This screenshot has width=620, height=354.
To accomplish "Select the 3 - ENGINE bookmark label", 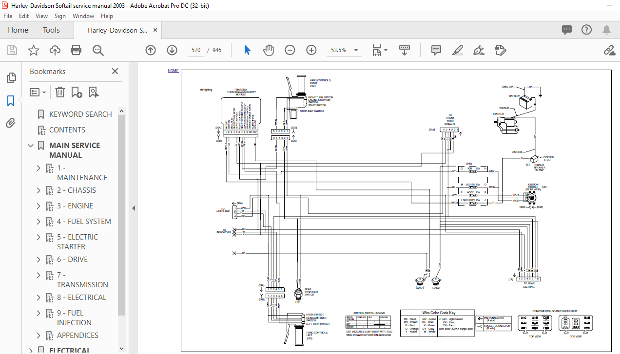I will (75, 206).
